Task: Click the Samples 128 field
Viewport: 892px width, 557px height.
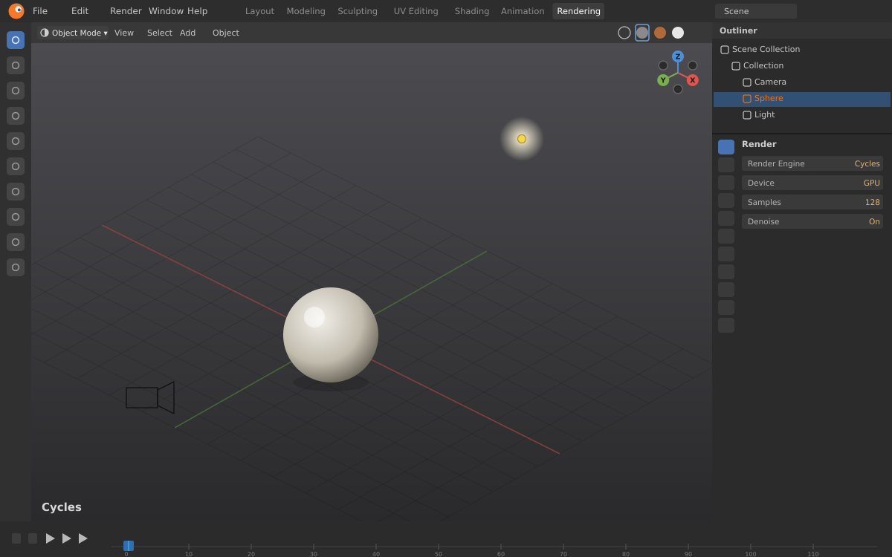Action: tap(812, 202)
